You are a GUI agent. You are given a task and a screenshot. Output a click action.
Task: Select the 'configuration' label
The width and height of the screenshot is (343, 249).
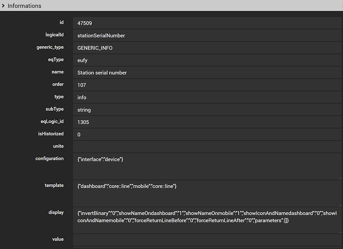point(49,158)
